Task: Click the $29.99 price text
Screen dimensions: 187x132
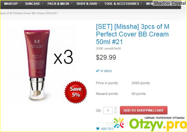Action: 106,57
